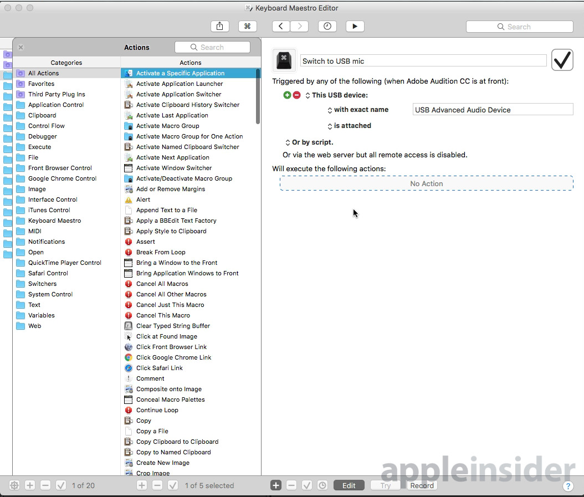Run macro with the play button
Viewport: 584px width, 497px height.
[x=355, y=26]
